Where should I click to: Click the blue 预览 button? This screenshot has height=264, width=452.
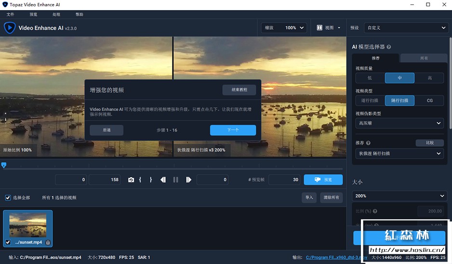pos(323,180)
